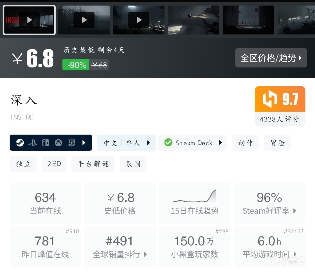Expand the 全球销量排行 arrow
The height and width of the screenshot is (273, 315).
point(146,255)
